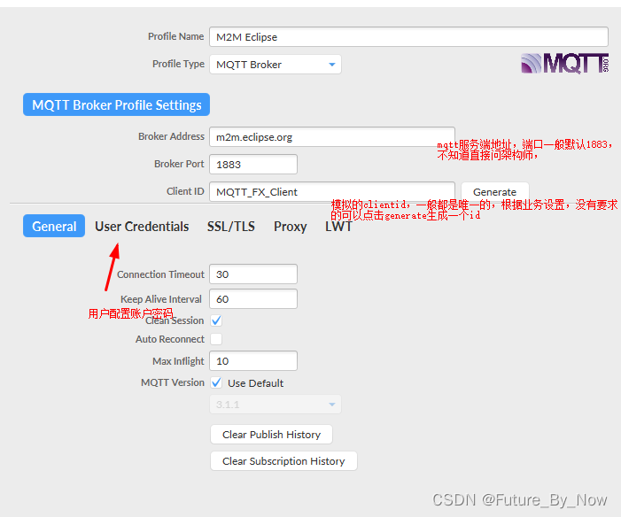
Task: Click the Broker Port field
Action: tap(253, 165)
